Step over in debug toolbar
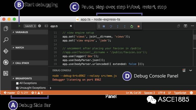The image size is (196, 110). click(x=111, y=26)
